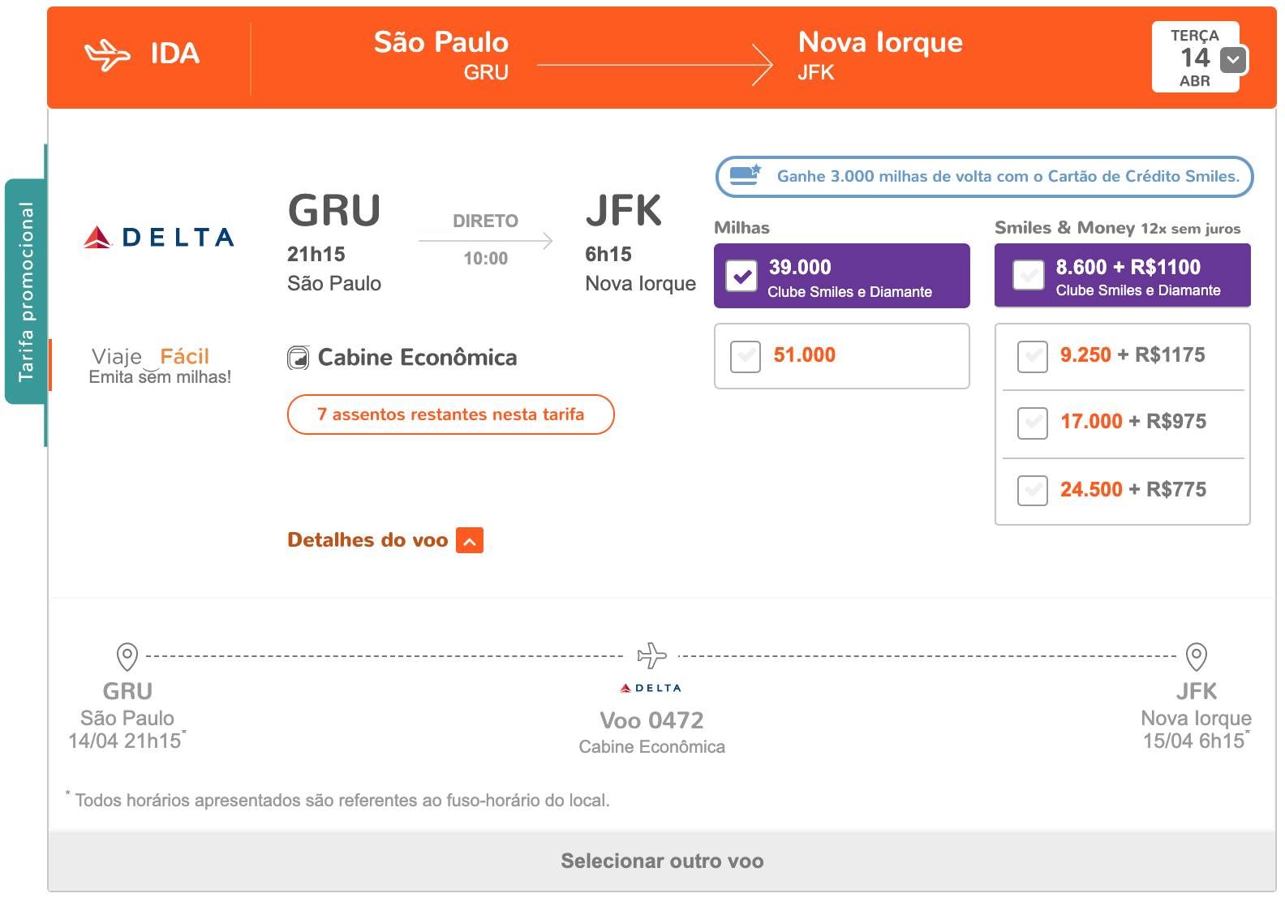The width and height of the screenshot is (1285, 902).
Task: Choose the 17.000 + R$975 fare checkbox
Action: pos(1033,423)
